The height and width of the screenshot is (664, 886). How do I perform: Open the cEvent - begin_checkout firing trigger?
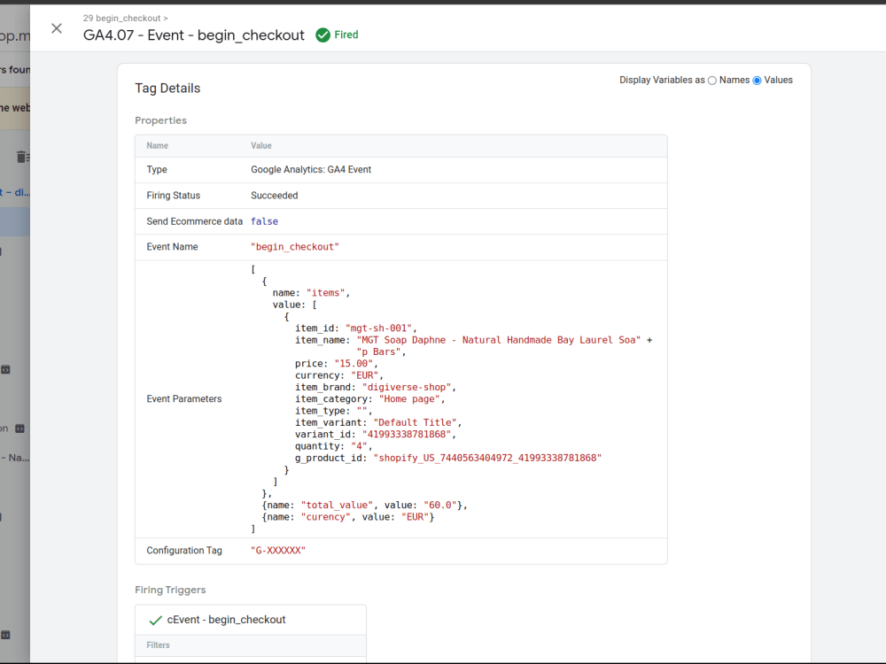(x=251, y=620)
